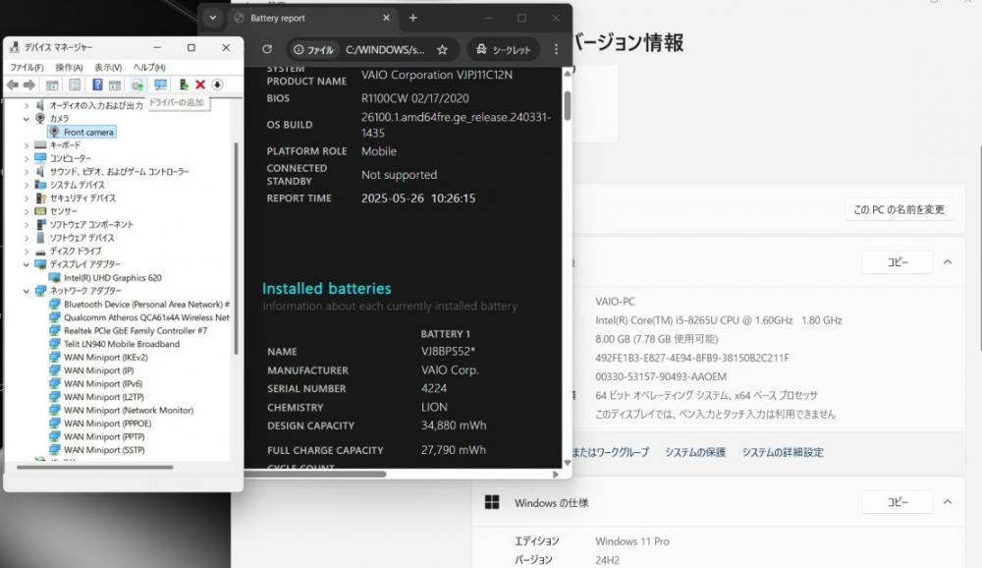
Task: Click the Installed batteries heading
Action: click(326, 288)
